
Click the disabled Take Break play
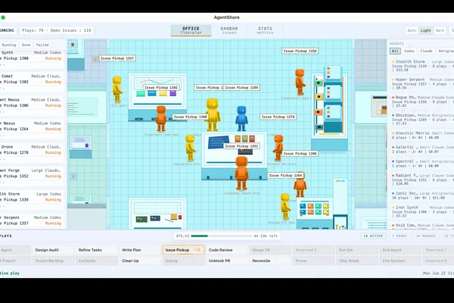pos(357,261)
